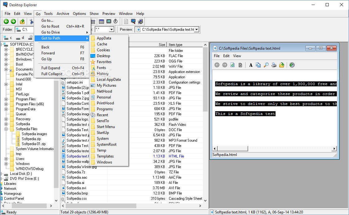Image resolution: width=349 pixels, height=215 pixels.
Task: Open the Preview path dropdown arrow
Action: pyautogui.click(x=196, y=29)
